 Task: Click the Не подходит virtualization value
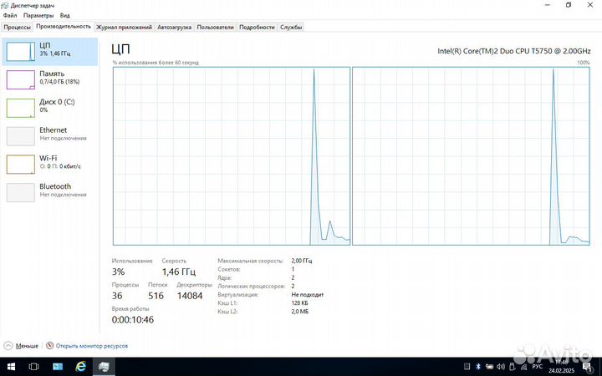308,295
